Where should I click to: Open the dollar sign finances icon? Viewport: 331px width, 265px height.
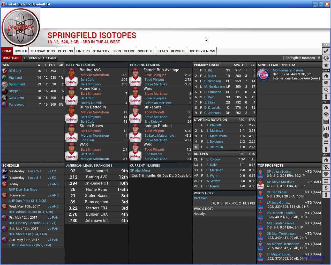point(326,188)
